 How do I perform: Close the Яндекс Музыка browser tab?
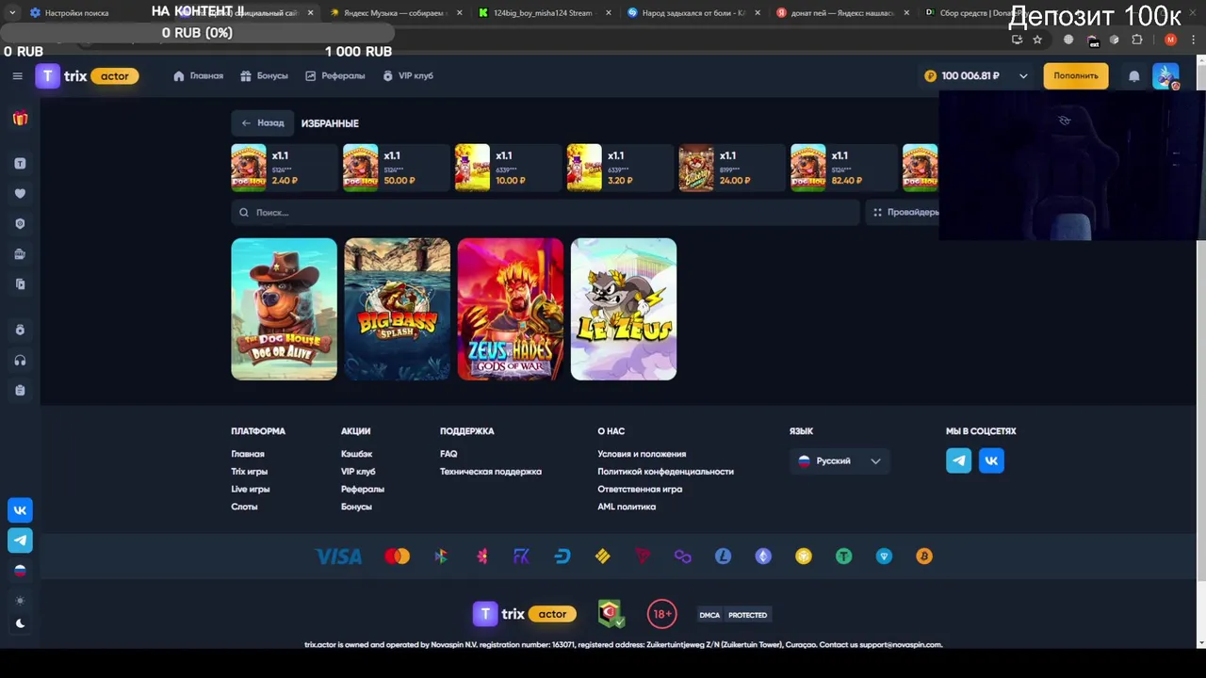(x=460, y=13)
